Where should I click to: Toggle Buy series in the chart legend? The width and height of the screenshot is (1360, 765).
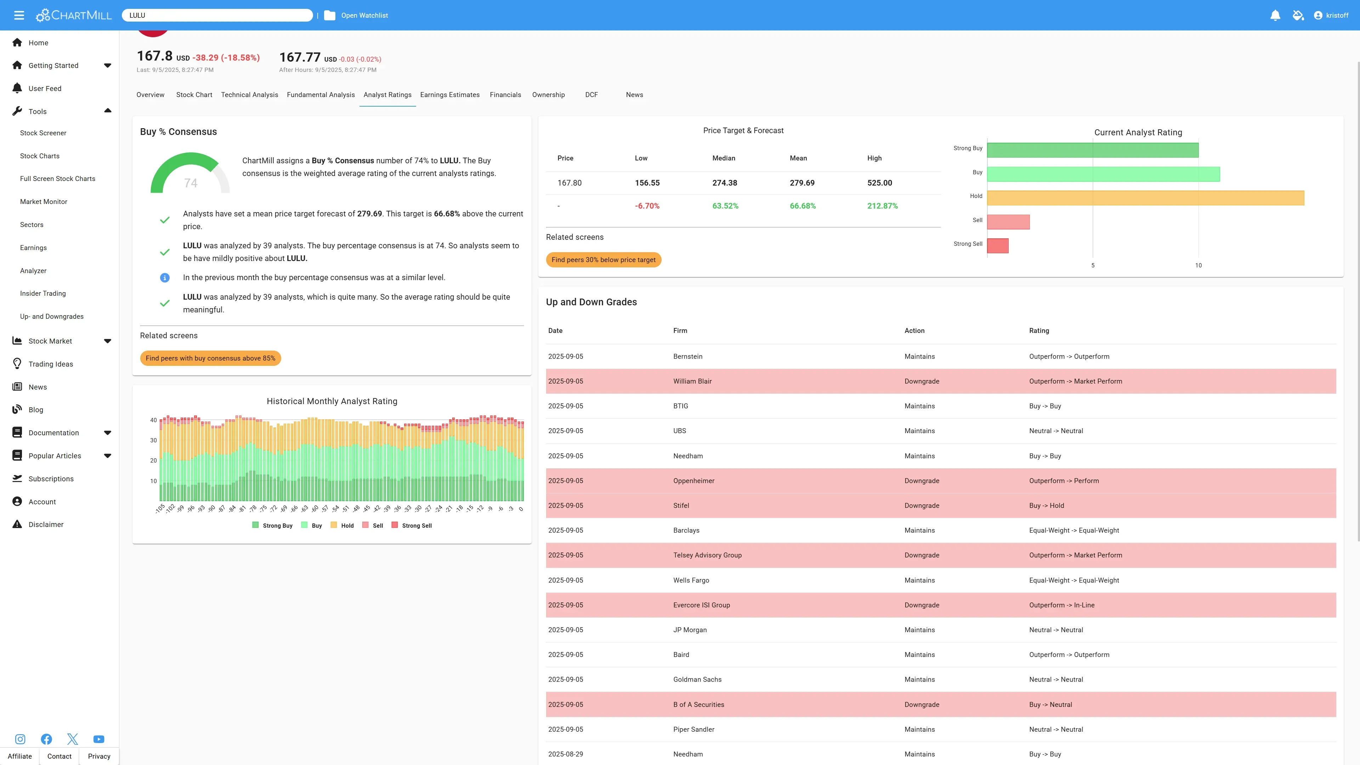coord(312,525)
